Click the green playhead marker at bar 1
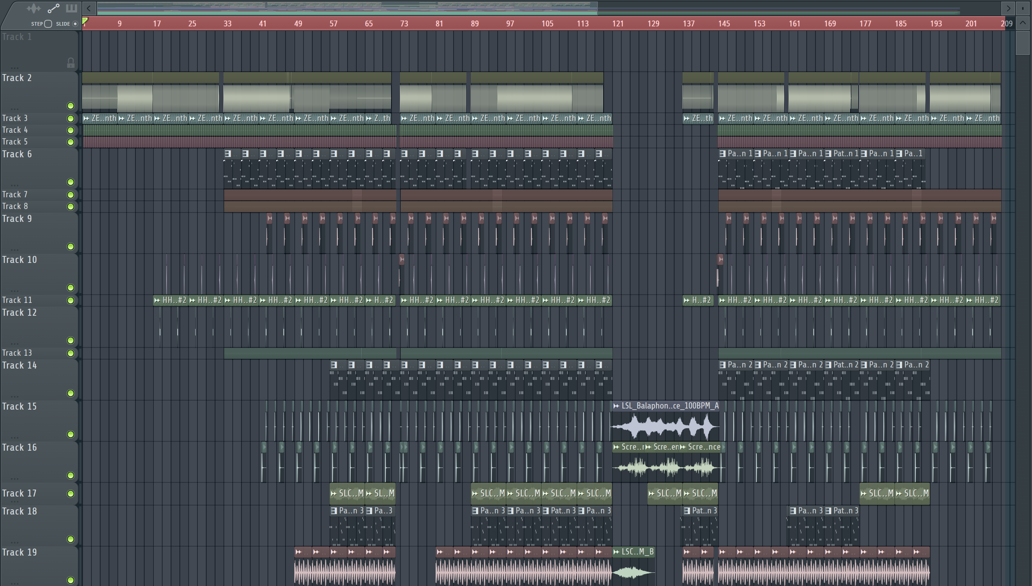The width and height of the screenshot is (1032, 586). pyautogui.click(x=85, y=21)
